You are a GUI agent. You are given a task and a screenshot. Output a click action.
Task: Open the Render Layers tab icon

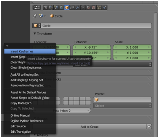point(51,8)
